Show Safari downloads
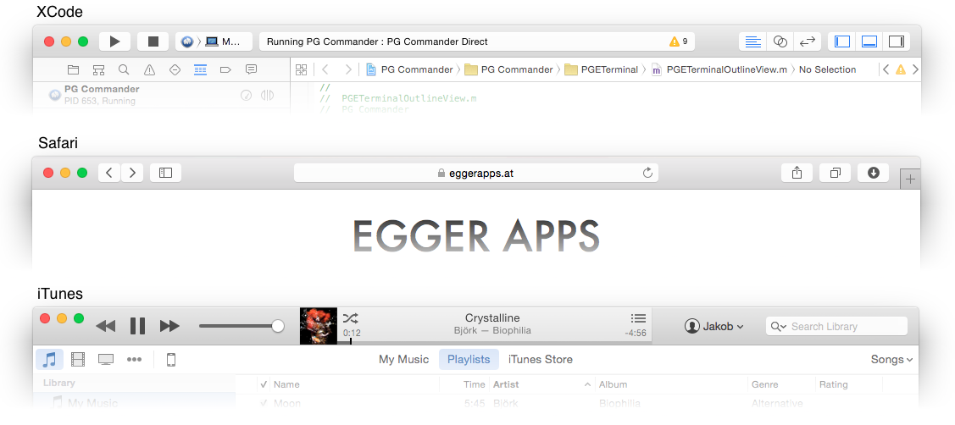This screenshot has height=425, width=955. tap(874, 173)
